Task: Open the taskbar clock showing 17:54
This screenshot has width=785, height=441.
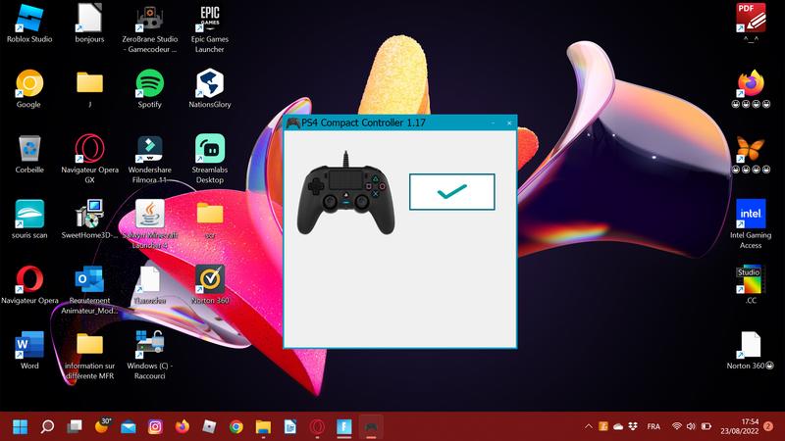Action: coord(739,426)
